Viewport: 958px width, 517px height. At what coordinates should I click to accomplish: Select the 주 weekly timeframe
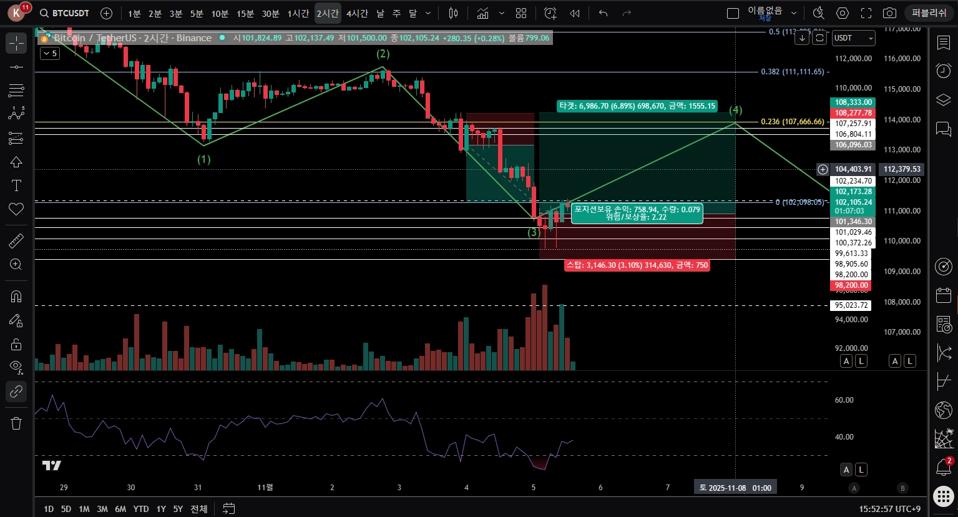(x=397, y=13)
